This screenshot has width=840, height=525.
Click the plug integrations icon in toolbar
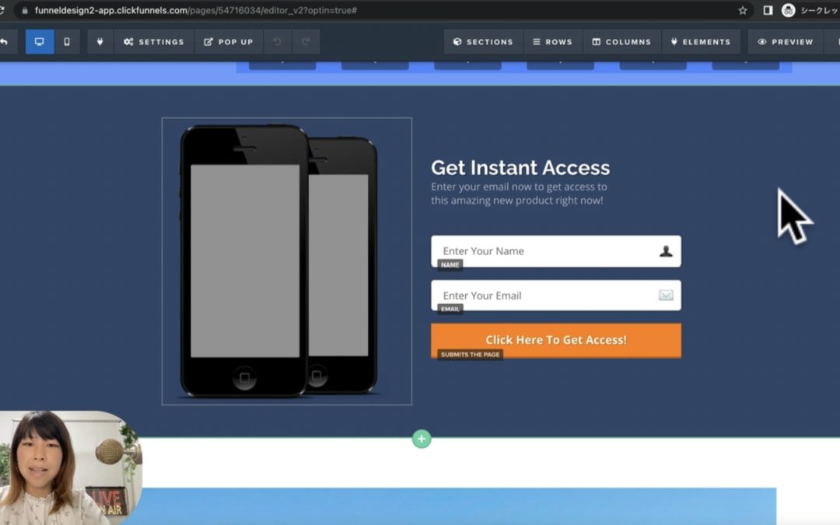(100, 42)
